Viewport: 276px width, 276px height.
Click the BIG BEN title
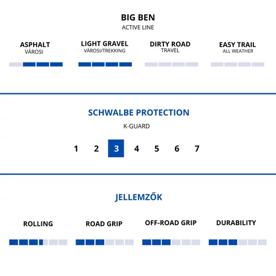pos(138,18)
